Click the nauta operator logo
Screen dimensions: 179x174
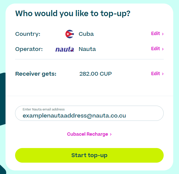pos(65,49)
